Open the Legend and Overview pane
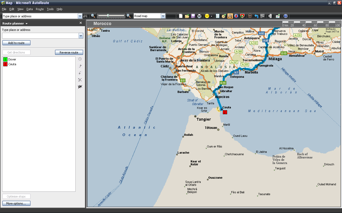This screenshot has height=213, width=342. [x=218, y=16]
